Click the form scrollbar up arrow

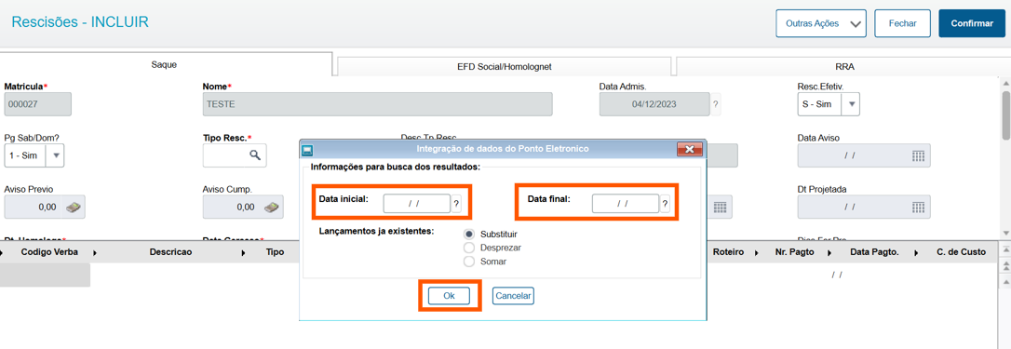tap(1005, 83)
